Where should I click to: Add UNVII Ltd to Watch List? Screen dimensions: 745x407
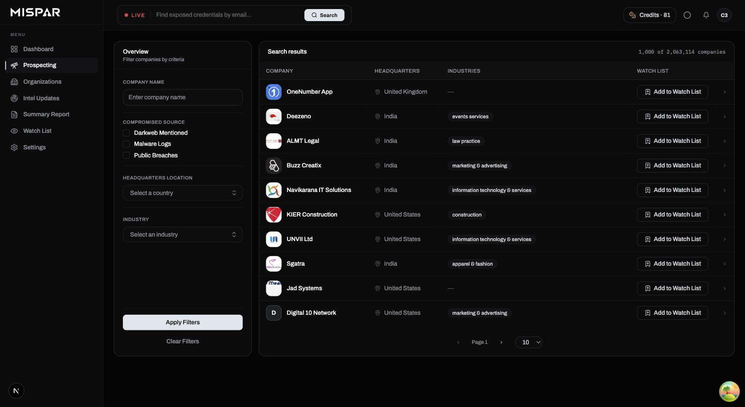pos(672,239)
